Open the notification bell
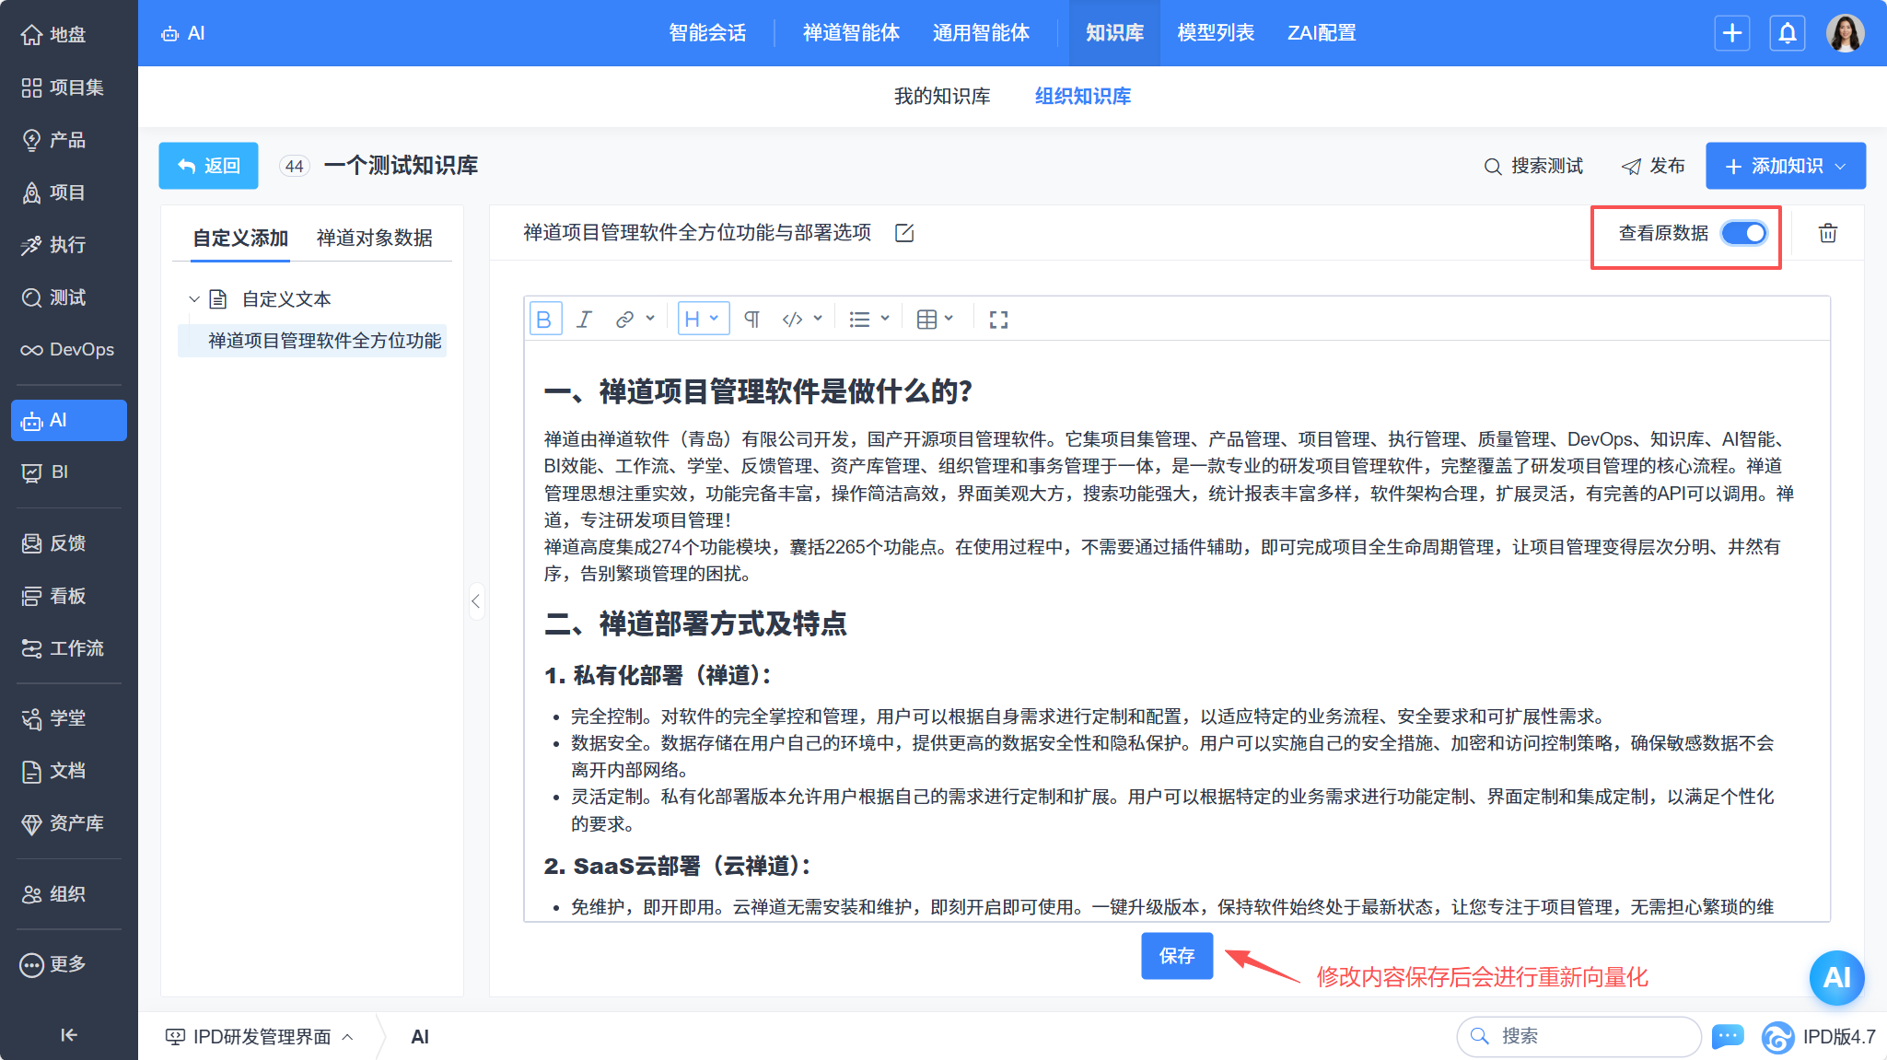This screenshot has width=1887, height=1060. (1787, 33)
